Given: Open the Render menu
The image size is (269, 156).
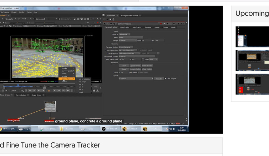Looking at the screenshot, I should click(x=22, y=12).
